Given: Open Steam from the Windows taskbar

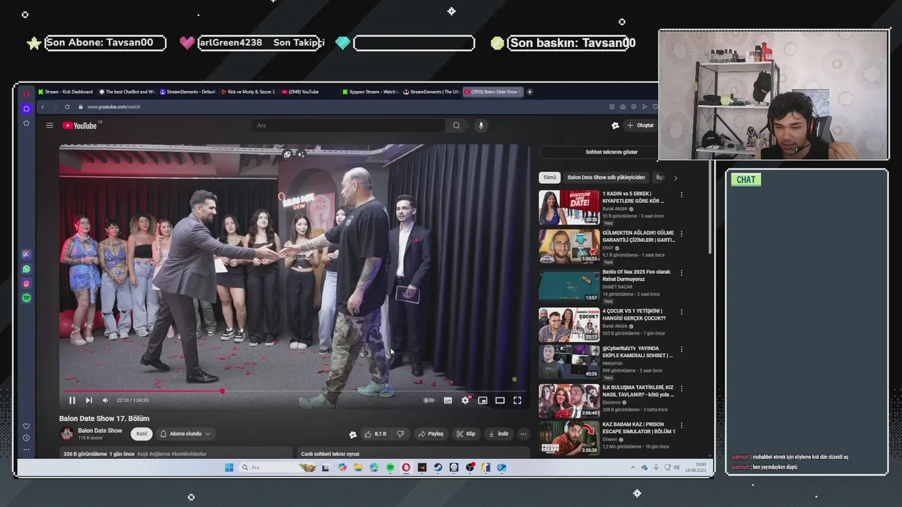Looking at the screenshot, I should (438, 468).
